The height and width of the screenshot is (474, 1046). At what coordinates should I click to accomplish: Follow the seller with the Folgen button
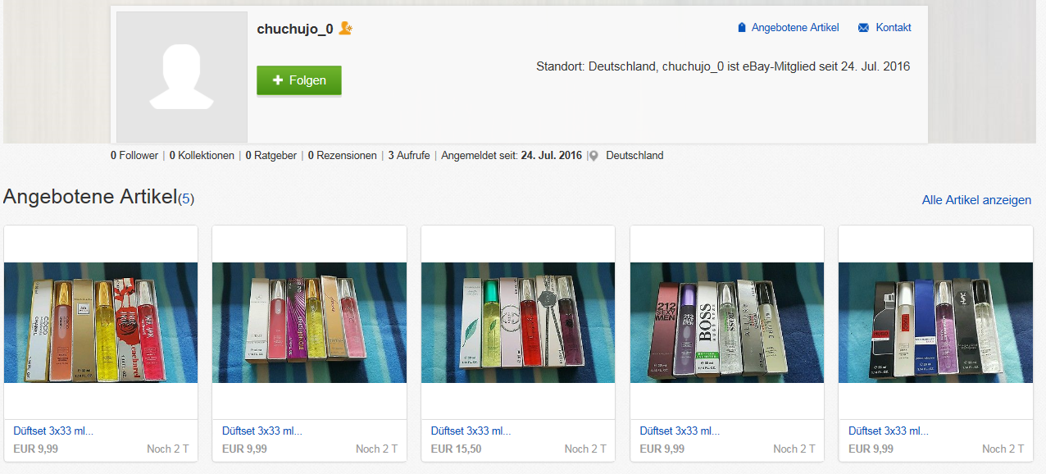299,80
